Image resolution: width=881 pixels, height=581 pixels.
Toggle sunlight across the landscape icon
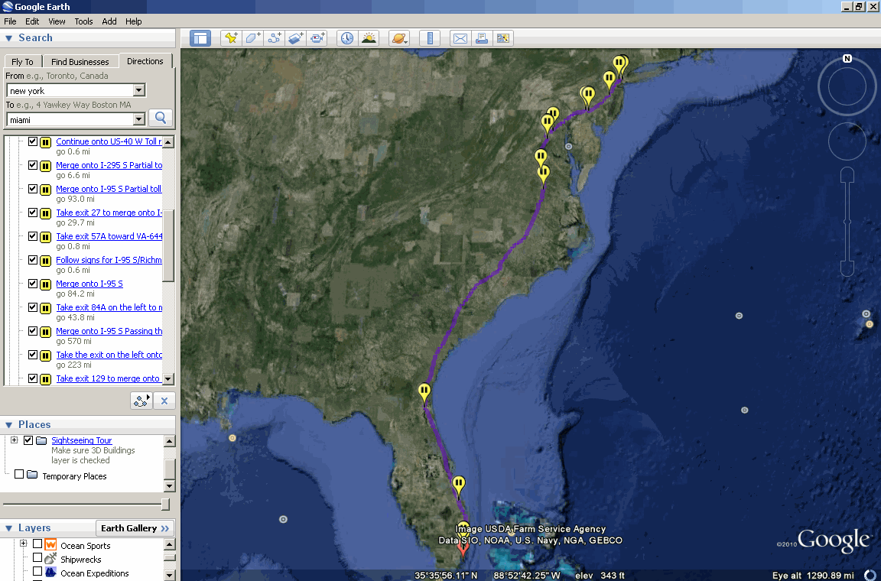369,38
